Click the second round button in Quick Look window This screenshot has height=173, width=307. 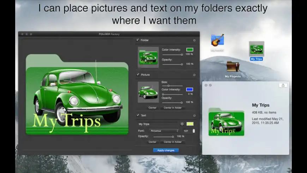(x=210, y=85)
